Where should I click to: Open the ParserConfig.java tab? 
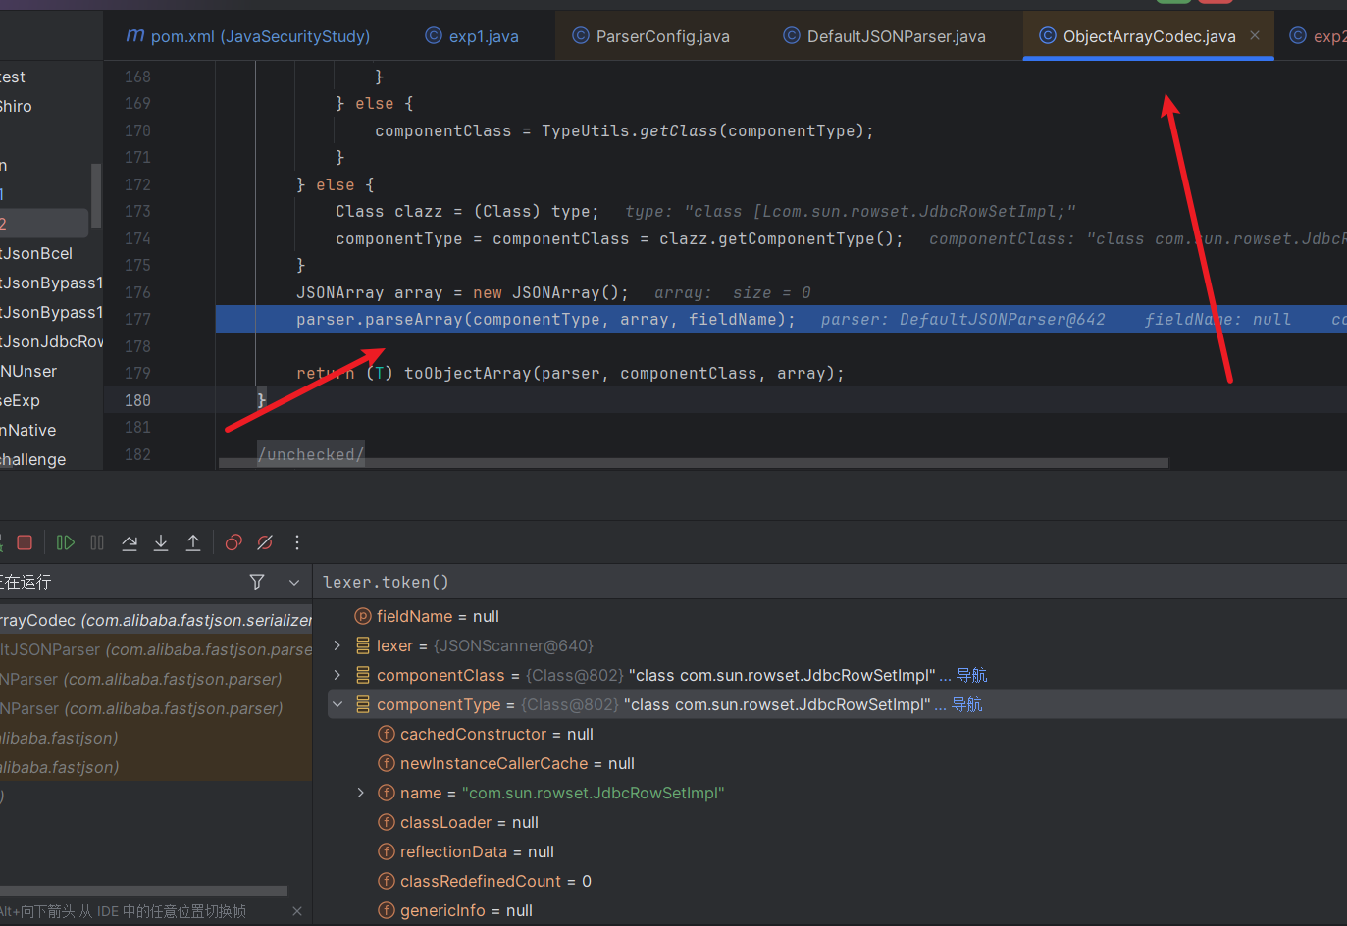650,36
